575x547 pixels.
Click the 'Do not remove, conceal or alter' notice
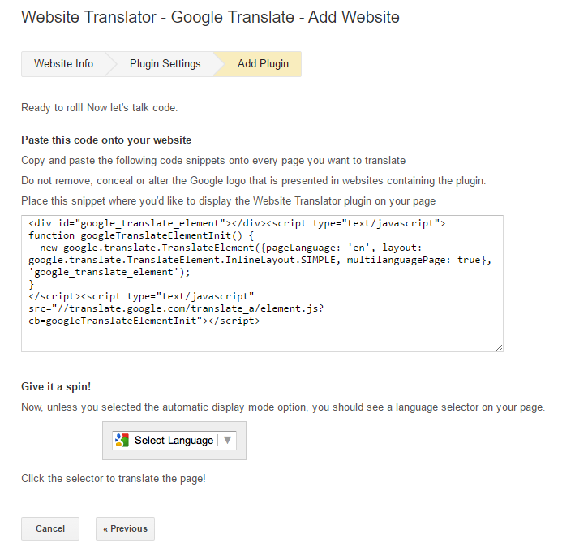click(253, 181)
